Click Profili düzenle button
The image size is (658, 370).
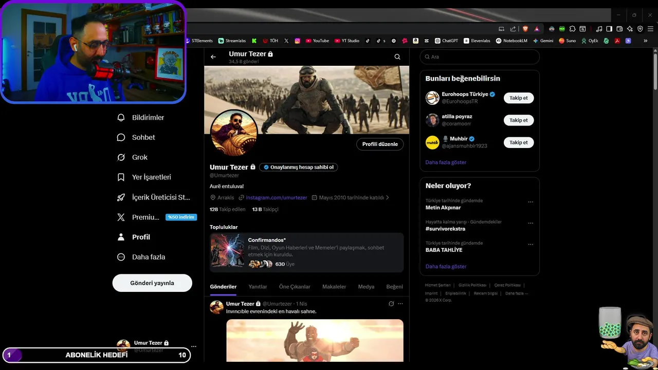coord(380,144)
